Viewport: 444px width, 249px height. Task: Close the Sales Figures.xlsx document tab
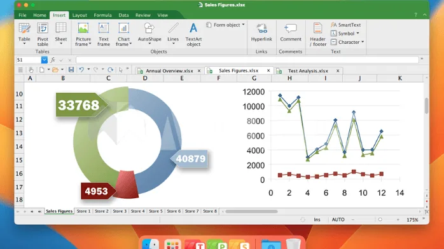[268, 71]
